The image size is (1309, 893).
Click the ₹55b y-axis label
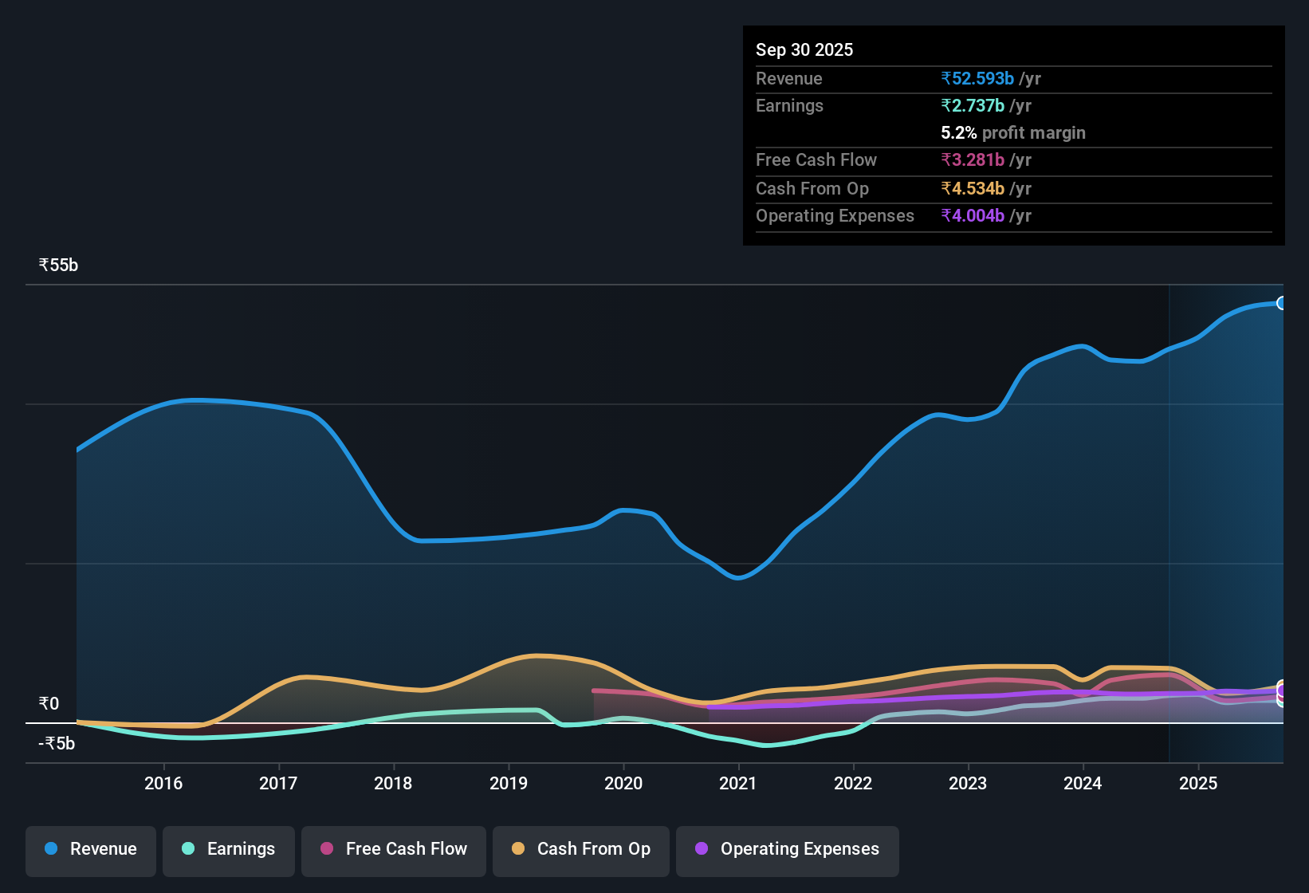pyautogui.click(x=58, y=265)
